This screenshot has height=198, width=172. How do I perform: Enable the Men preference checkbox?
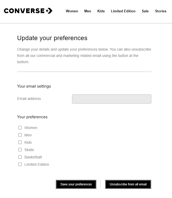[x=20, y=135]
